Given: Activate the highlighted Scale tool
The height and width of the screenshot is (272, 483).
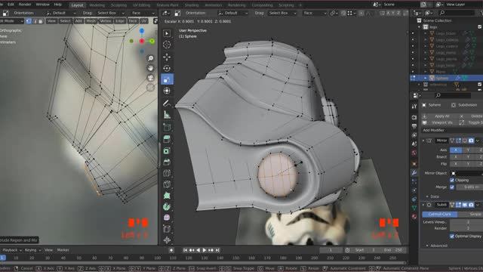Looking at the screenshot, I should pos(167,79).
